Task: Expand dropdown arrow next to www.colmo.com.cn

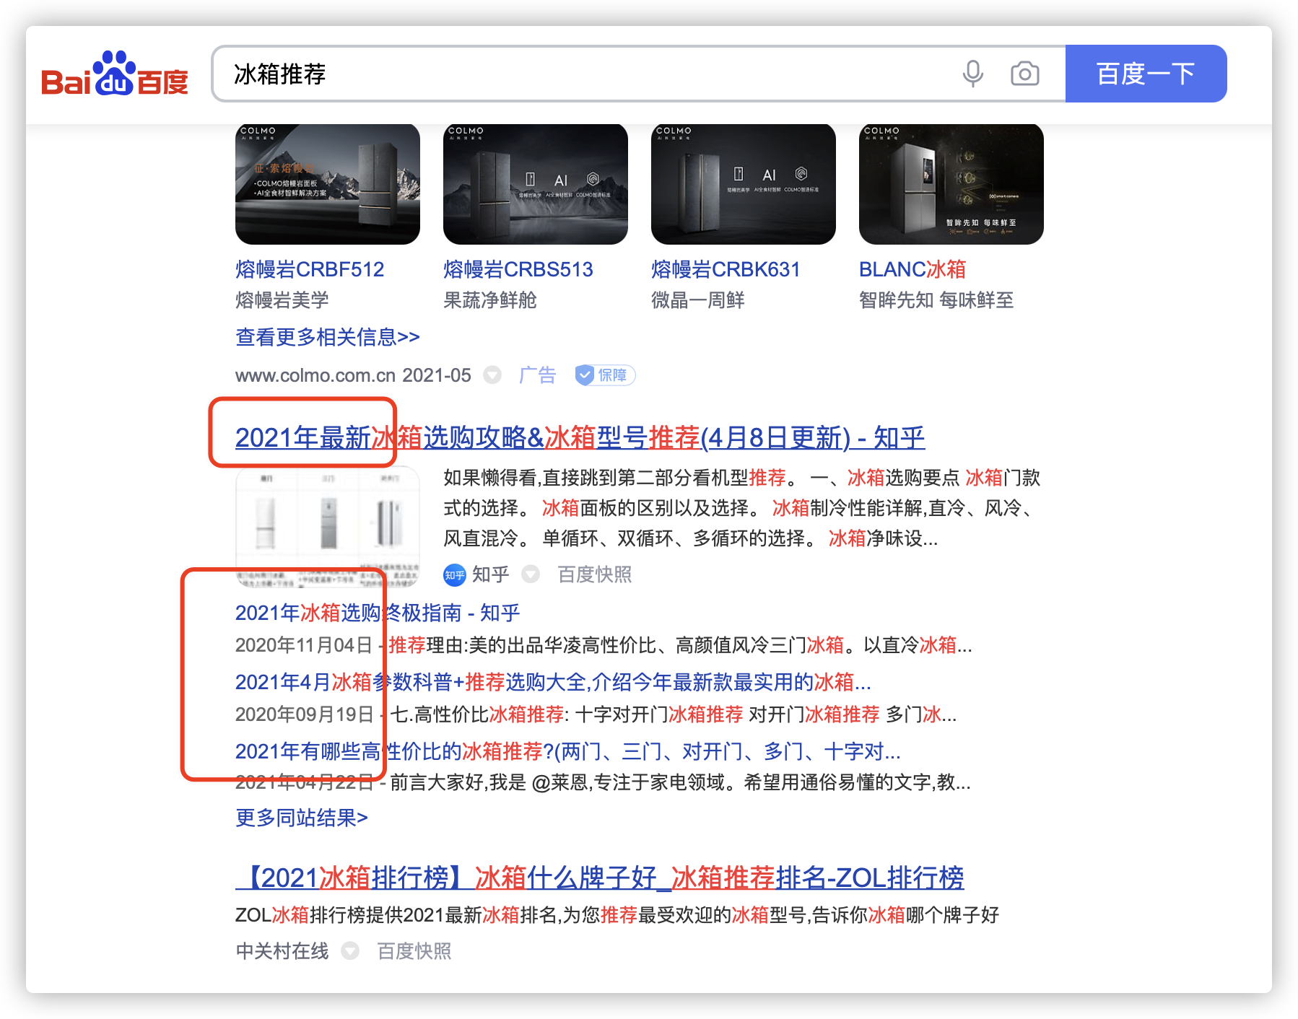Action: pyautogui.click(x=492, y=375)
